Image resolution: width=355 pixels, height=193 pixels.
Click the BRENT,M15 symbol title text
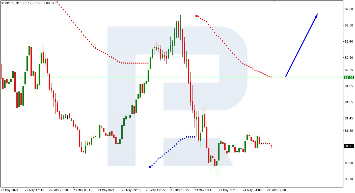tap(13, 3)
